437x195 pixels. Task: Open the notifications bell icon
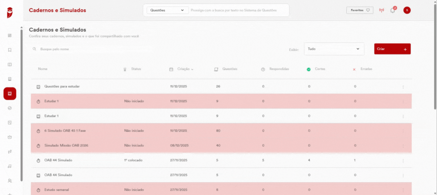[x=393, y=10]
